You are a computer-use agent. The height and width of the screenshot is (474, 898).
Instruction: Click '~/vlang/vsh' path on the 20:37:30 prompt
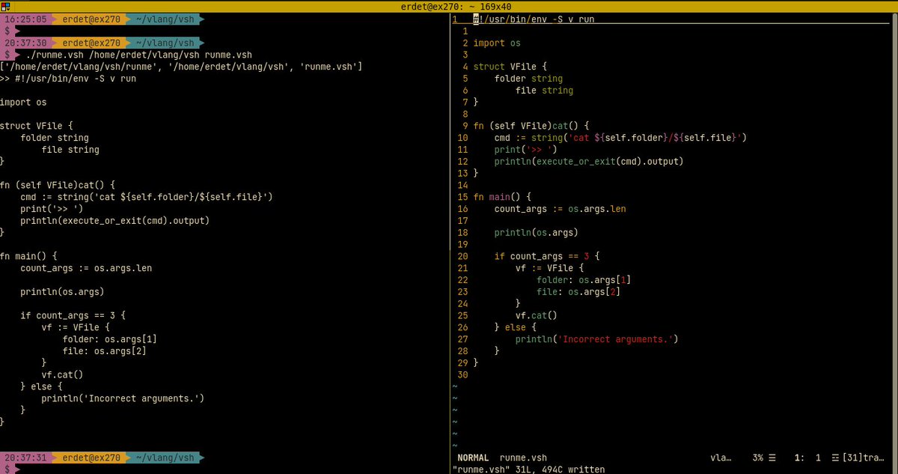(x=165, y=43)
